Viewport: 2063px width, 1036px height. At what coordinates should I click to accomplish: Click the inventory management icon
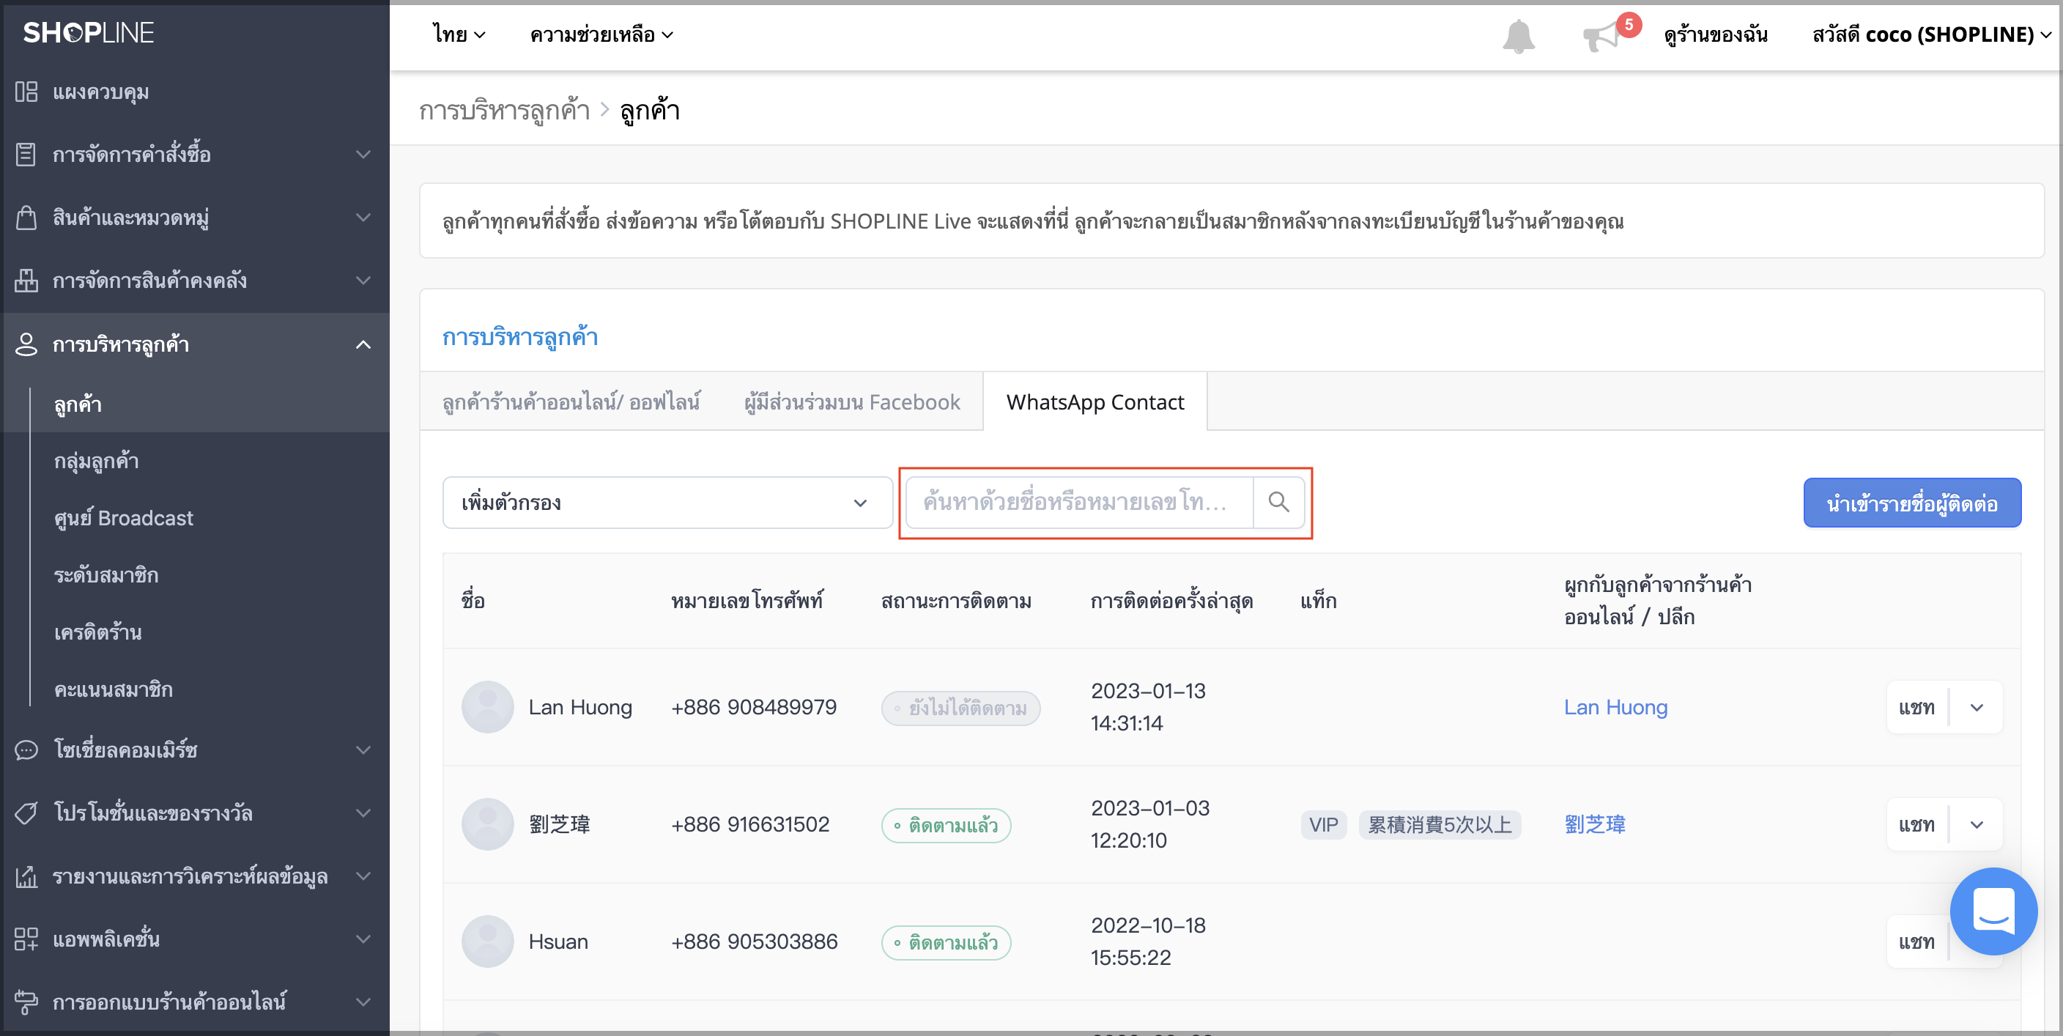click(26, 281)
